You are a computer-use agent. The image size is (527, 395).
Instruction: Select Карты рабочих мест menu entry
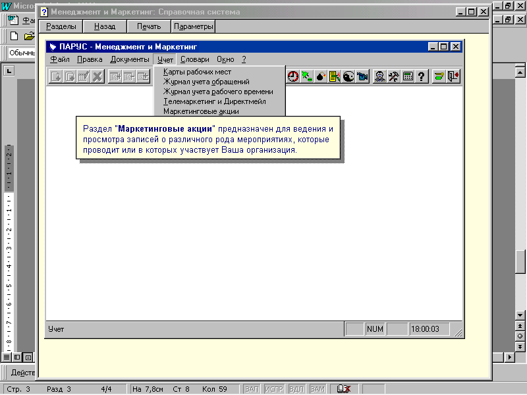219,72
